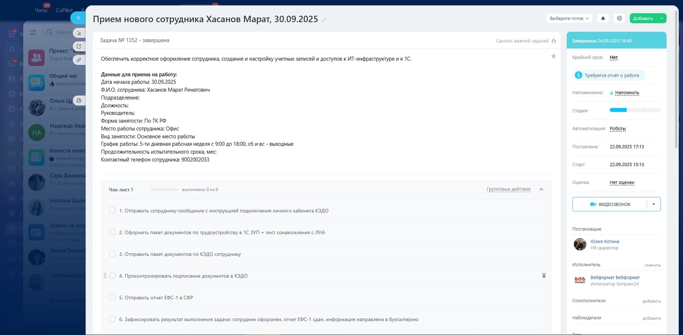Click the bell notification icon in task header
The width and height of the screenshot is (683, 335).
[x=603, y=18]
